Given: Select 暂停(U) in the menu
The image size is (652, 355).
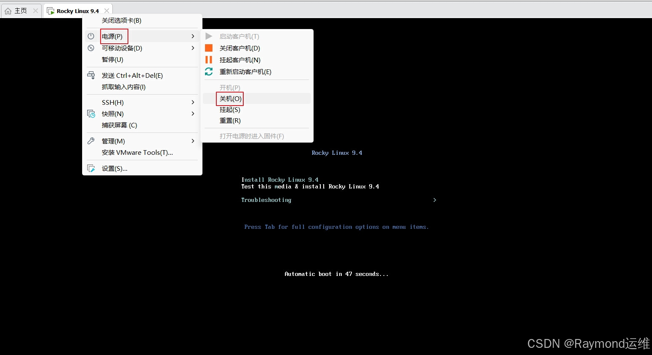Looking at the screenshot, I should click(142, 59).
